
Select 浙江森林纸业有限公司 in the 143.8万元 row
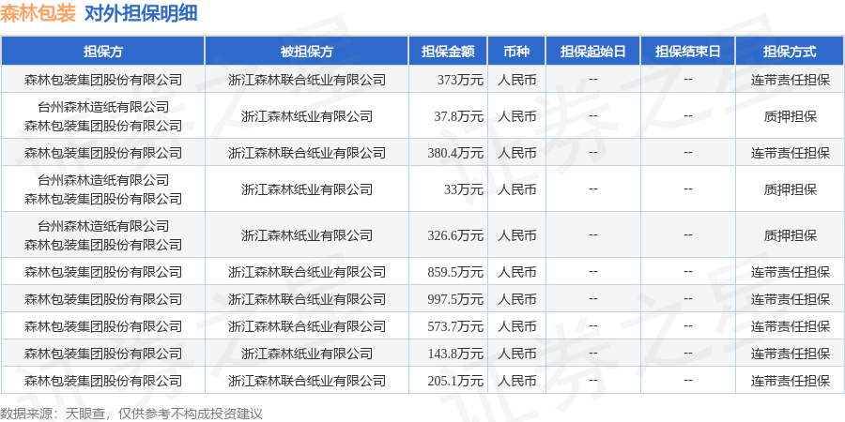pyautogui.click(x=307, y=354)
